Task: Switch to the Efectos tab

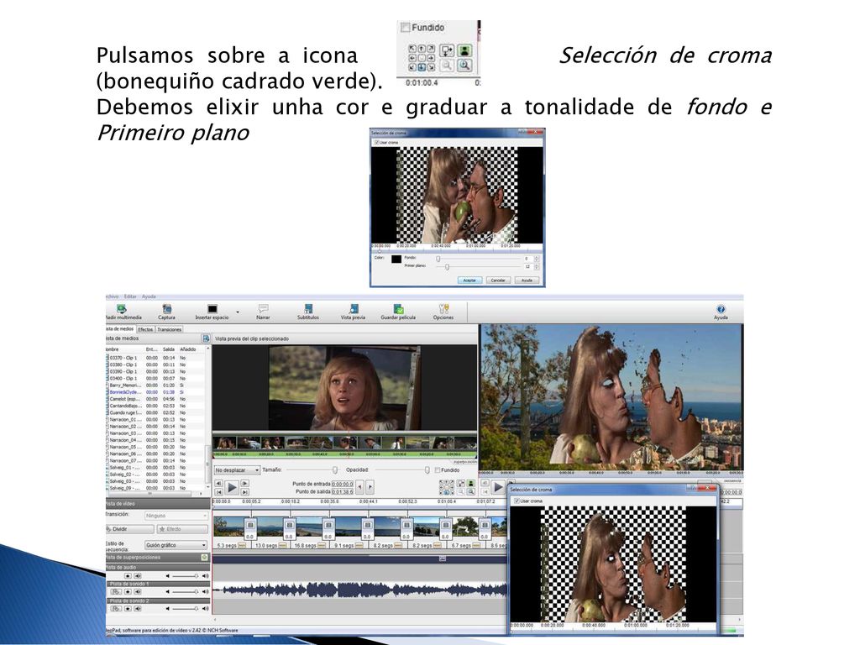Action: [145, 329]
